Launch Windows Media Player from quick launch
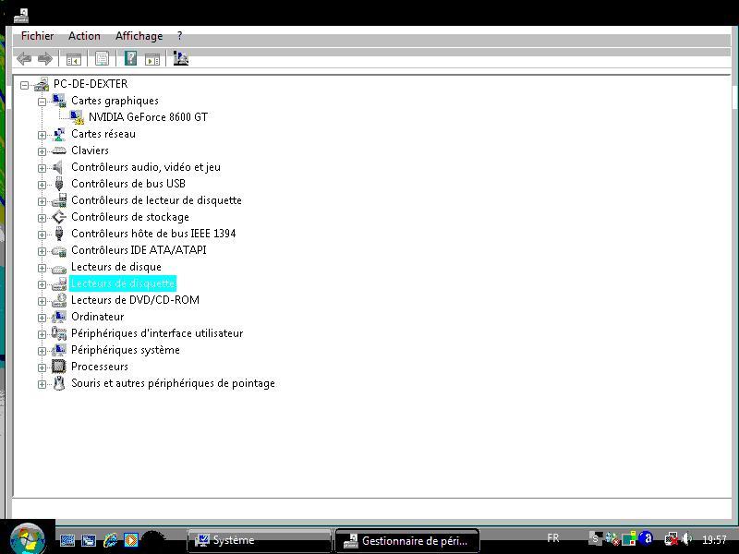Viewport: 739px width, 554px height. click(131, 540)
